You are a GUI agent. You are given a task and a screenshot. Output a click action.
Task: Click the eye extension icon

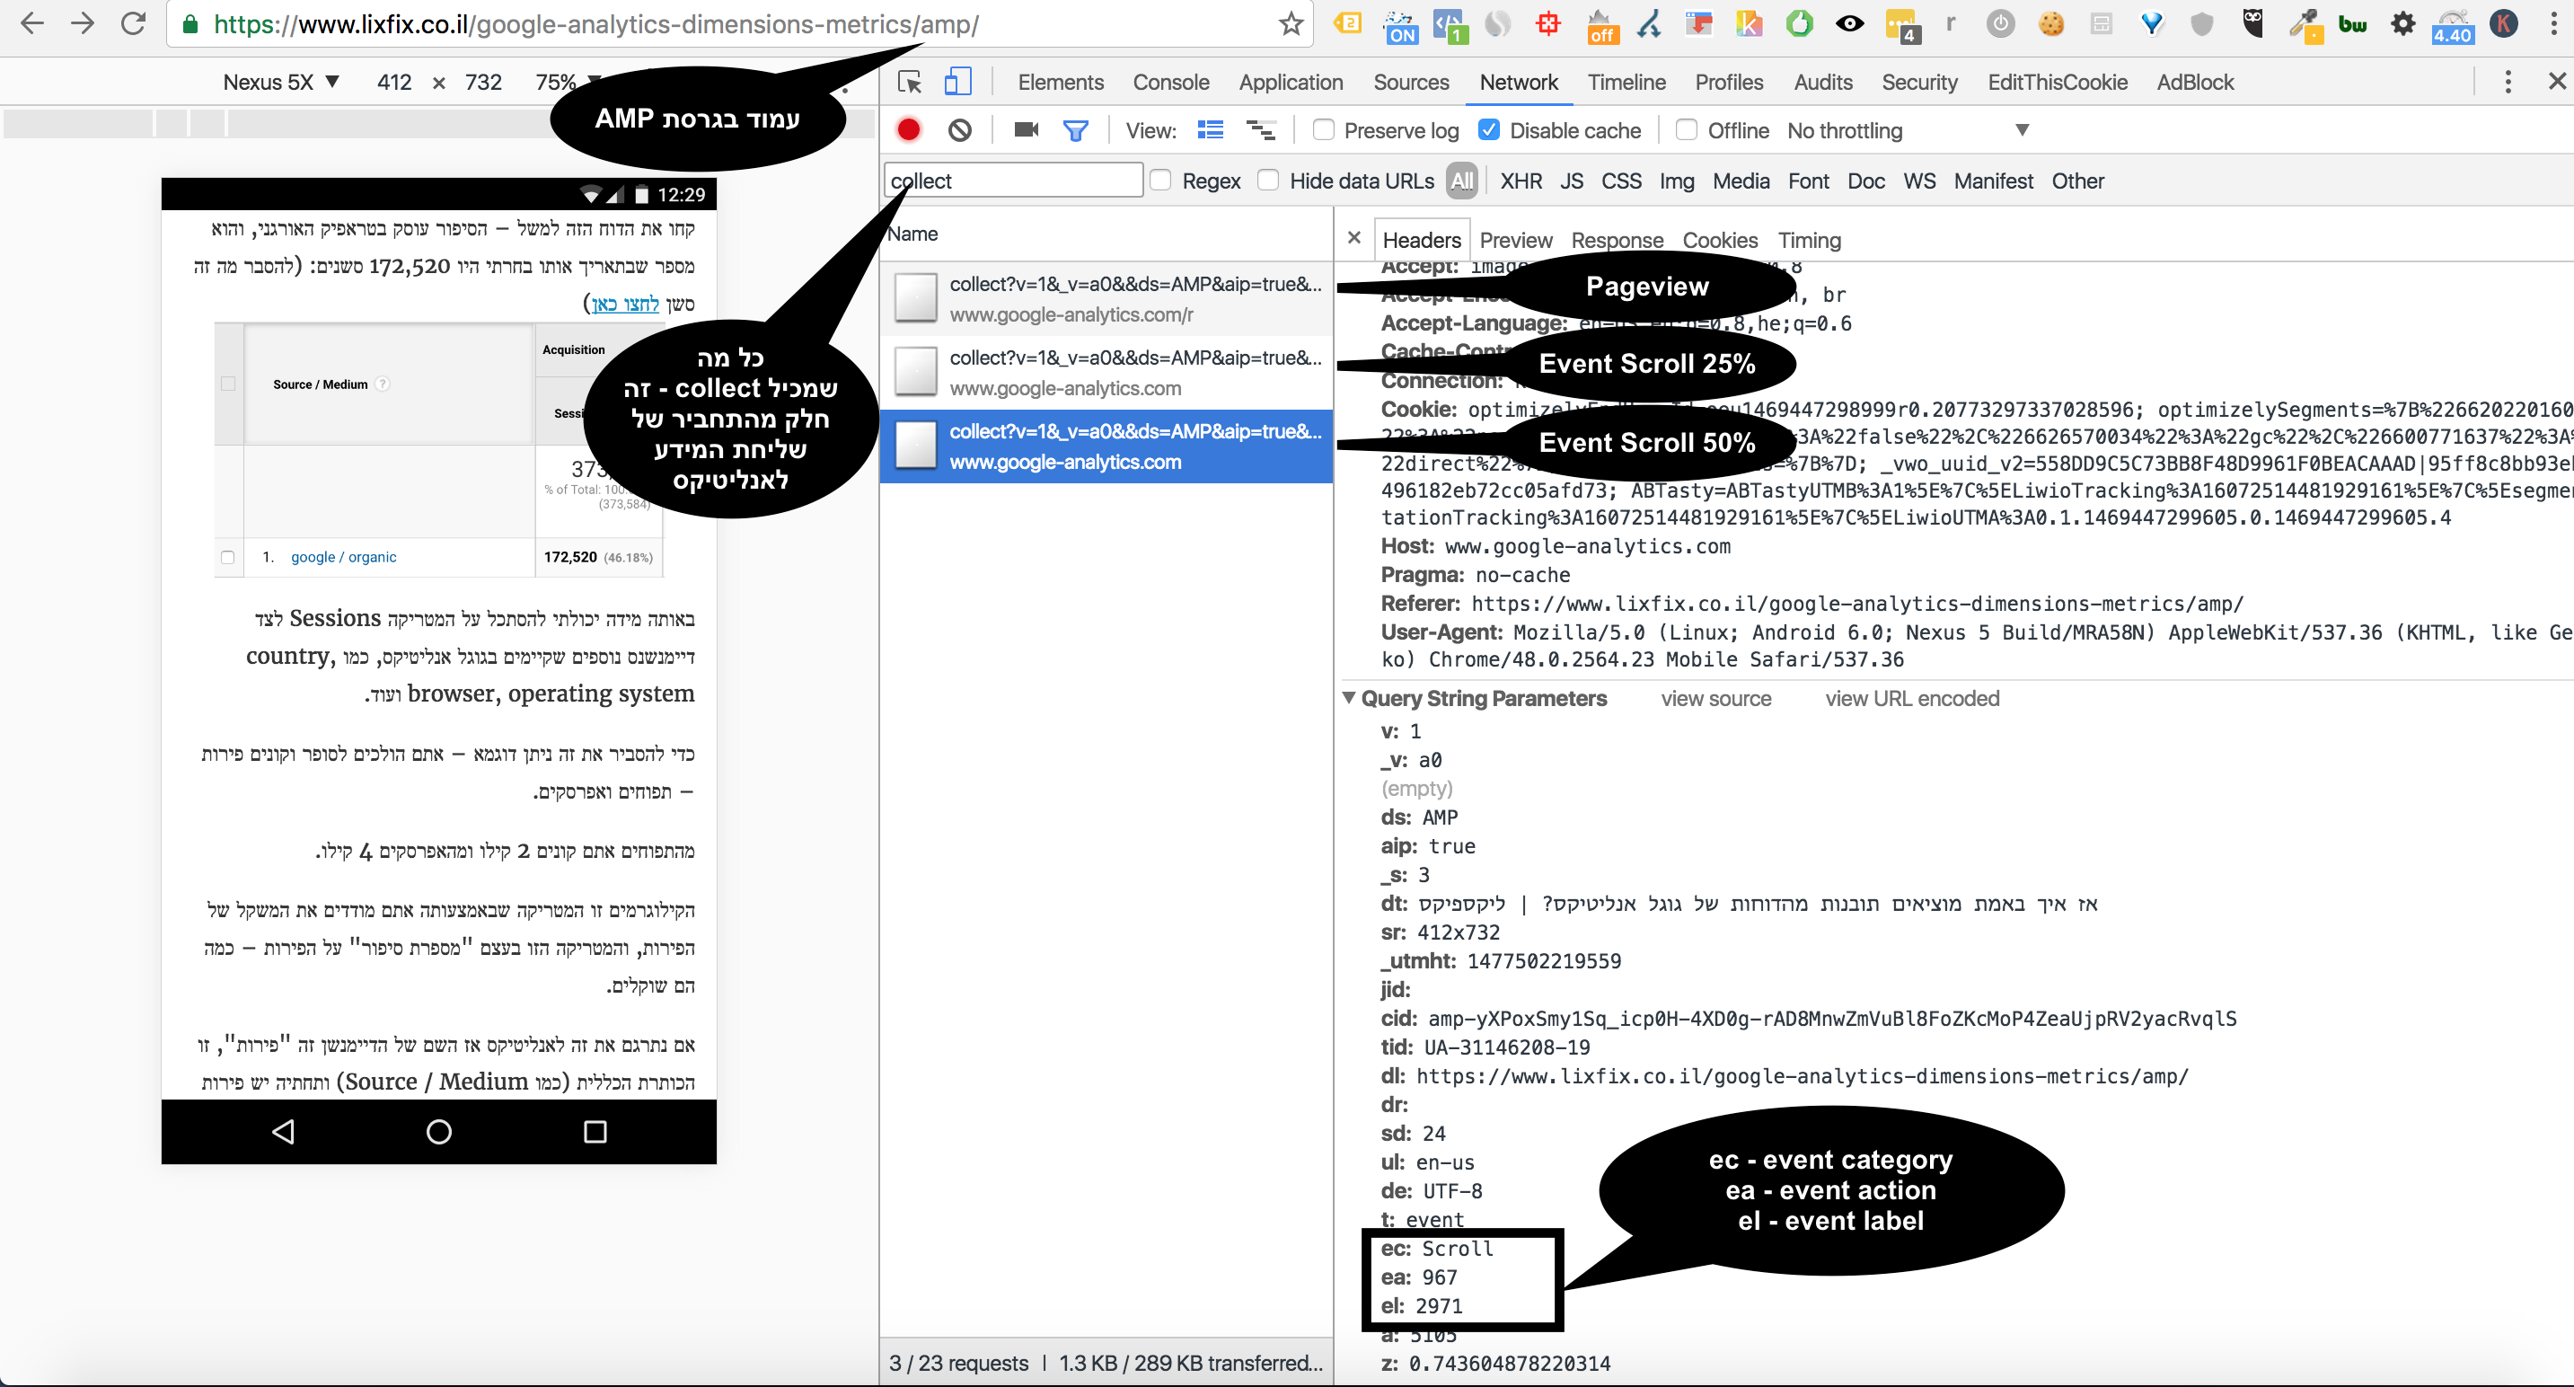[x=1849, y=24]
